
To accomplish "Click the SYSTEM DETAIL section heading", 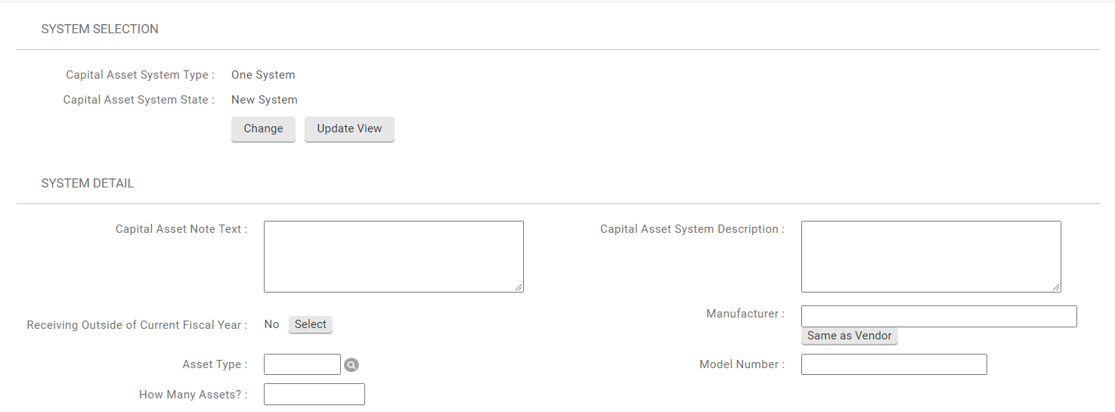I will [88, 184].
